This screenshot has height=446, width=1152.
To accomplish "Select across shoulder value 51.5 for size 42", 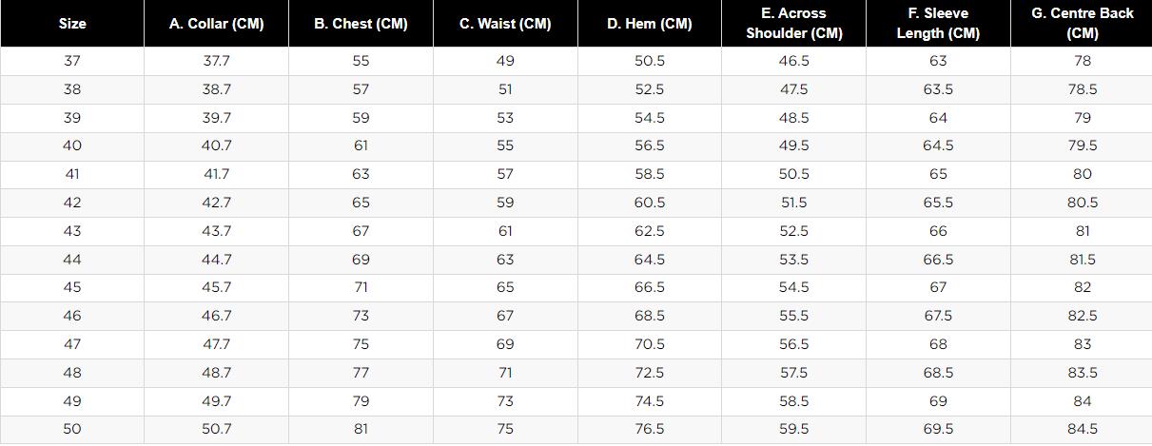I will pyautogui.click(x=794, y=203).
